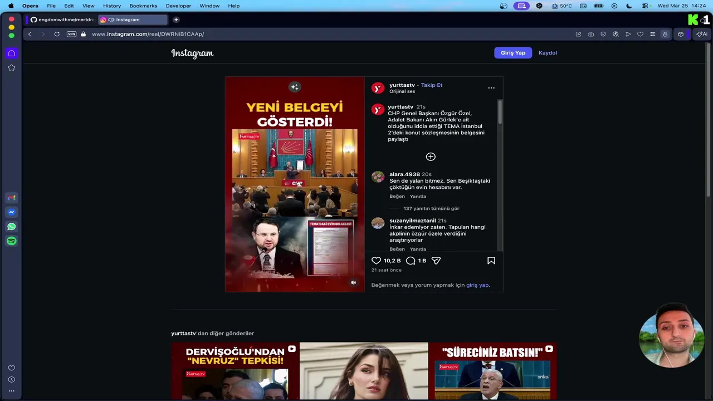Open the send/flow arrow toolbar icon
This screenshot has height=401, width=713.
pyautogui.click(x=628, y=34)
